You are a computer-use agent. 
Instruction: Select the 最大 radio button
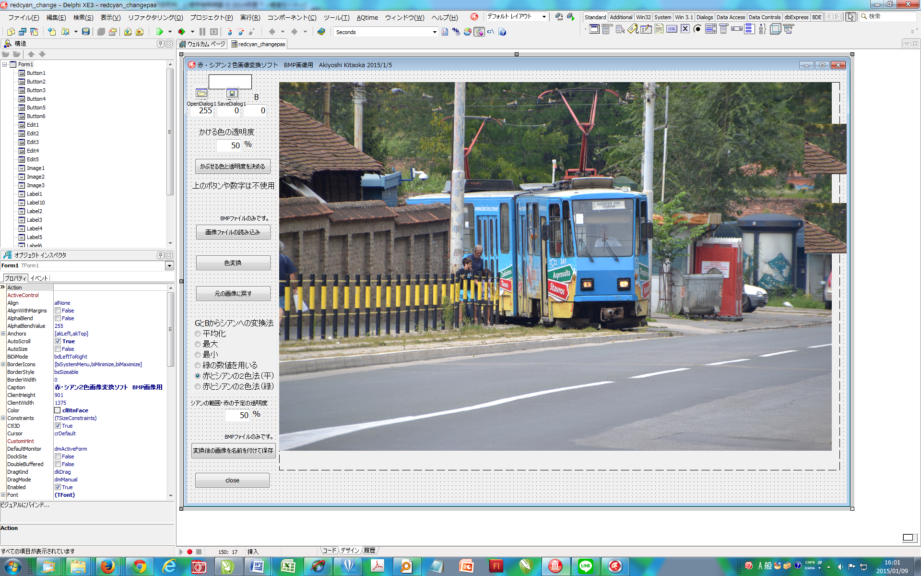click(x=197, y=344)
